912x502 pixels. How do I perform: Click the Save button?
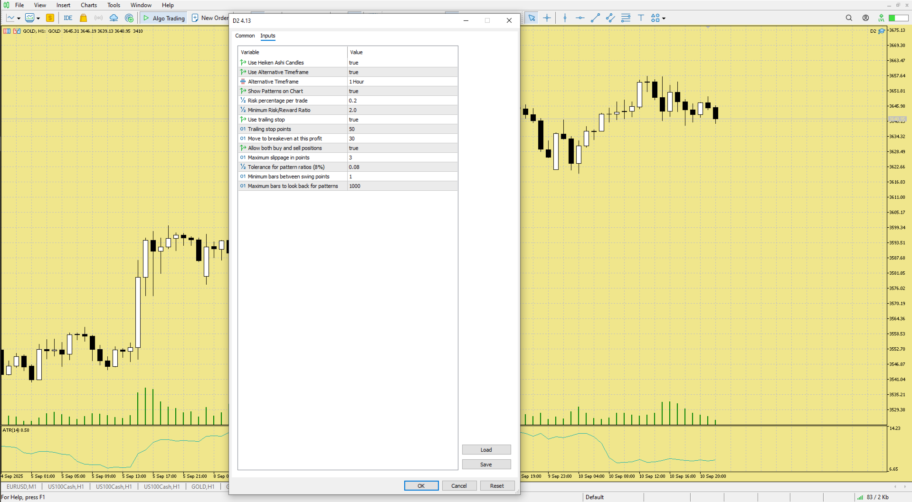pos(486,465)
